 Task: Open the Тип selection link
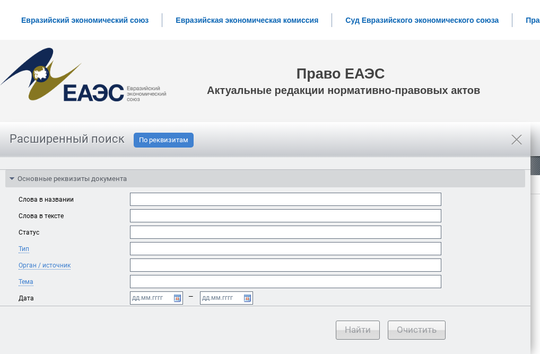pos(24,249)
